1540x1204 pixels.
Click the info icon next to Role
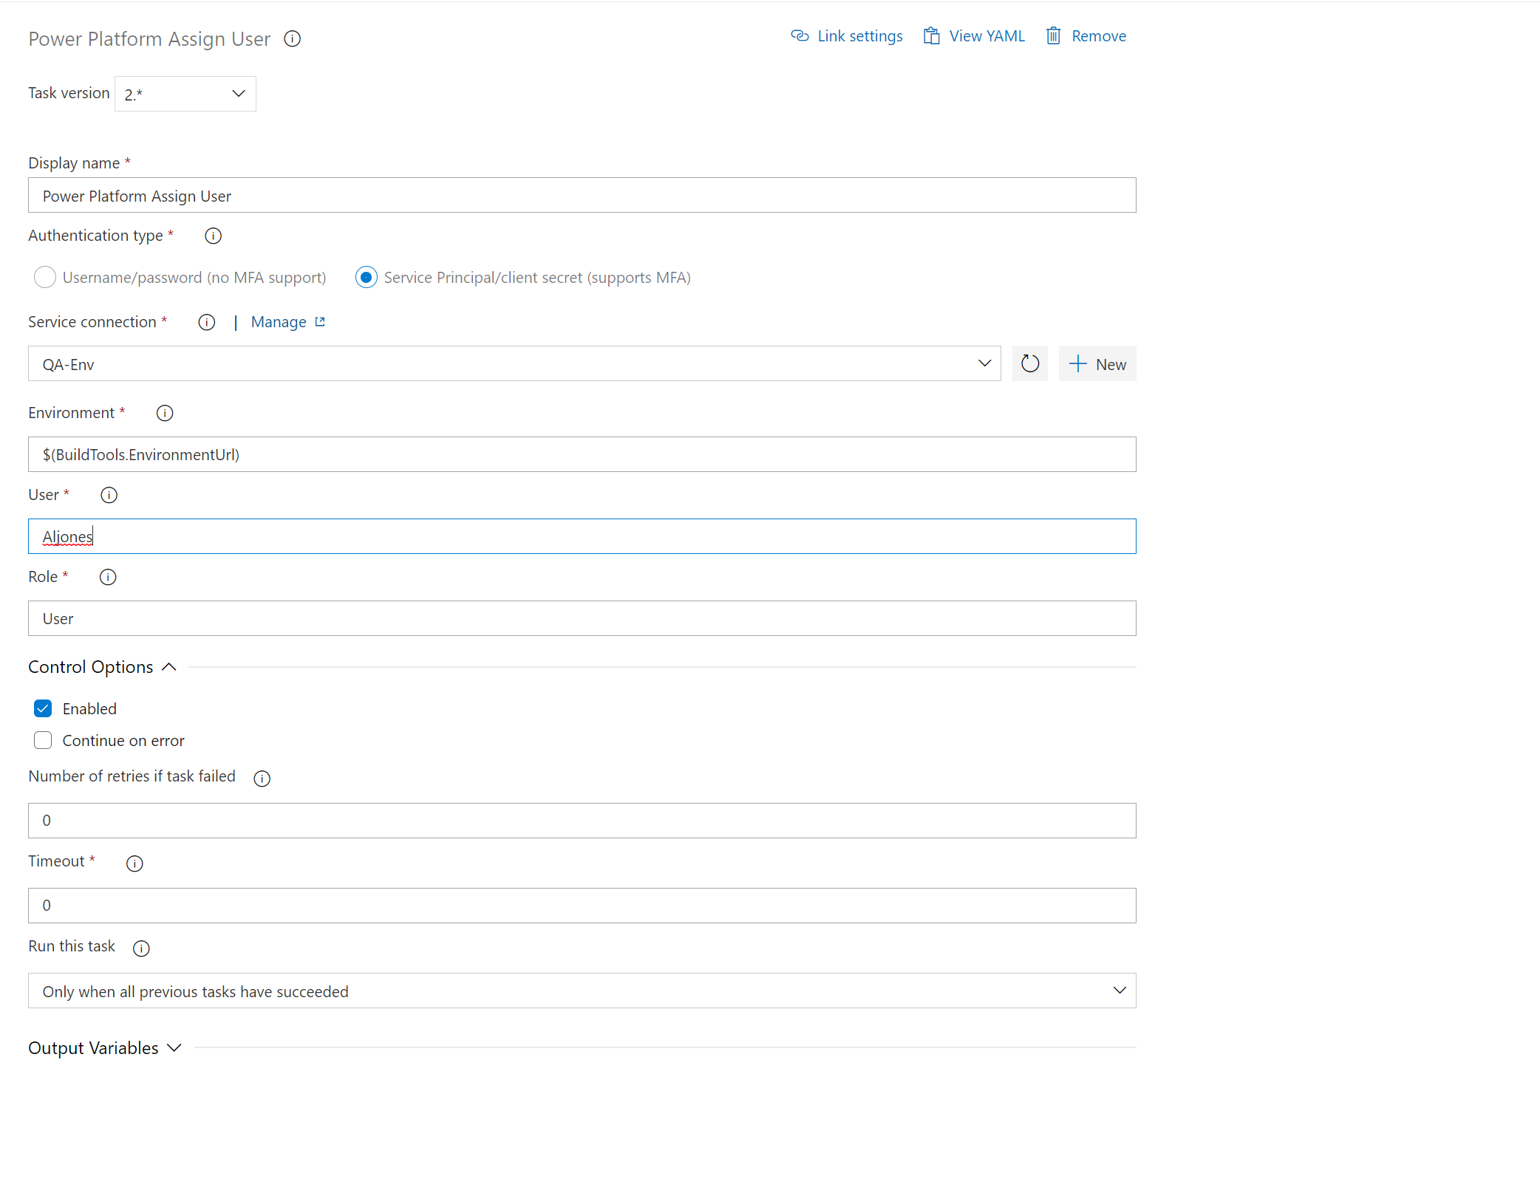point(108,577)
